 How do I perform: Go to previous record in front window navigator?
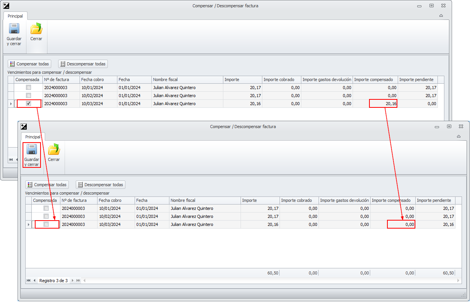[34, 281]
